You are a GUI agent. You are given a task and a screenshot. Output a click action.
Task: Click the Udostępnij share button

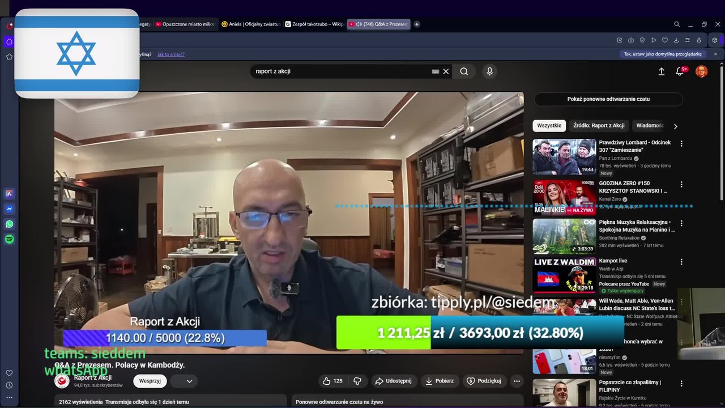point(394,381)
